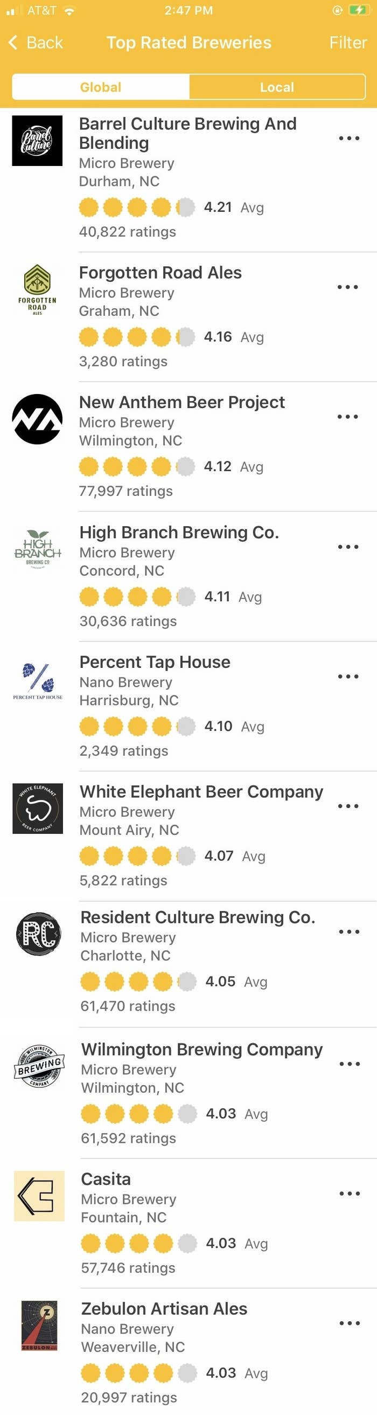This screenshot has height=1415, width=377.
Task: Select the High Branch Brewing logo
Action: click(37, 549)
